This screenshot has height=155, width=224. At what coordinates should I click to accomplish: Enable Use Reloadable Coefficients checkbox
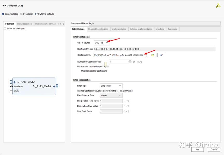click(79, 71)
